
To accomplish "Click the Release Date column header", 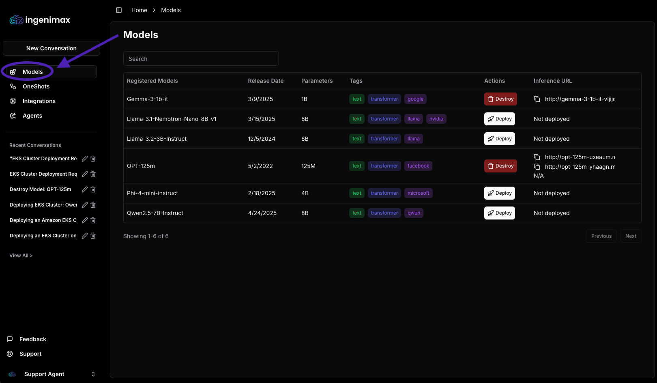I will (266, 81).
